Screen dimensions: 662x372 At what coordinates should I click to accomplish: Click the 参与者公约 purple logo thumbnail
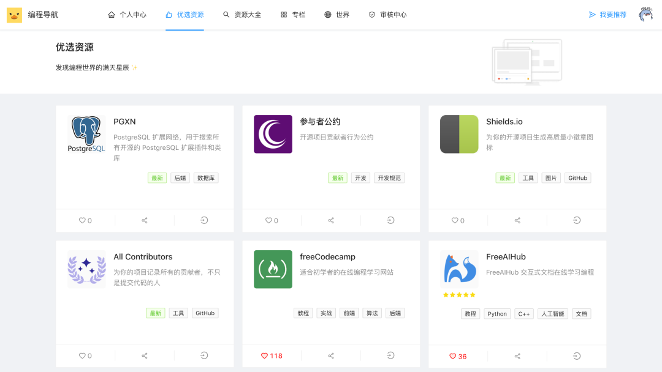pos(273,134)
